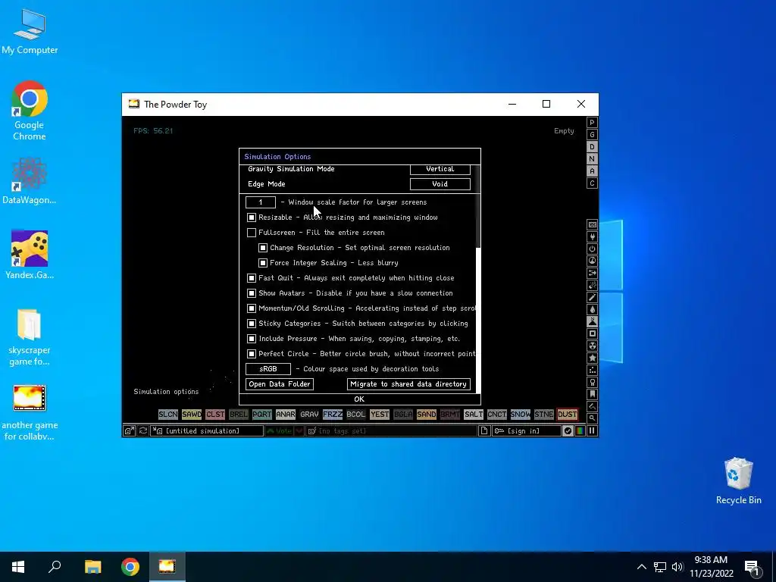
Task: Open the Radioactive category icon
Action: (x=592, y=346)
